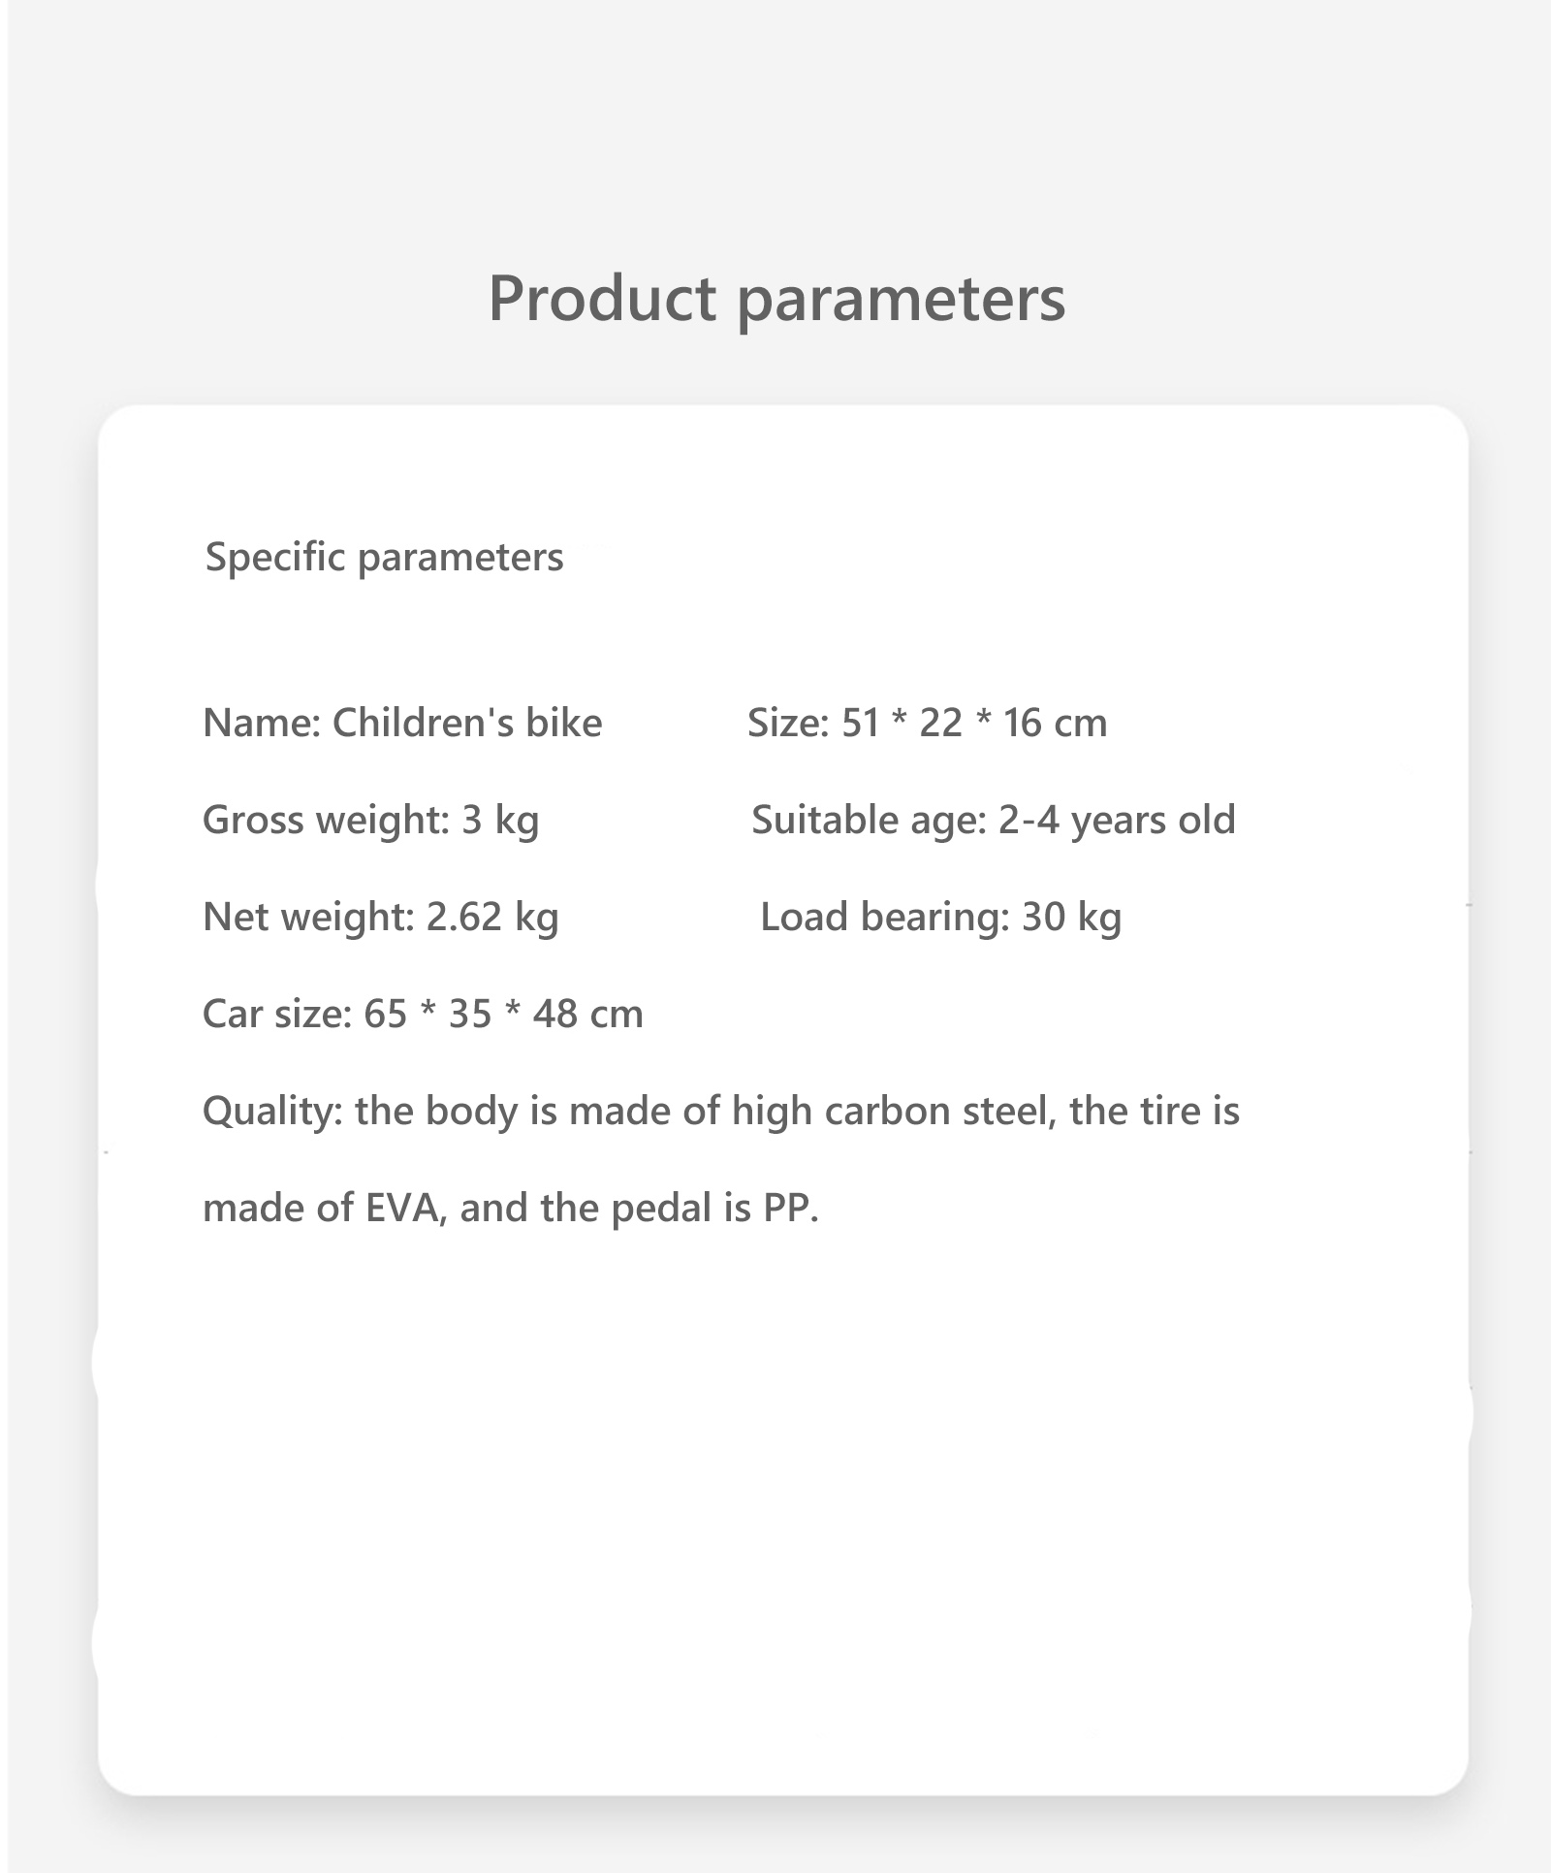Click the word 'parameters' in the title
The height and width of the screenshot is (1873, 1551).
pyautogui.click(x=902, y=301)
